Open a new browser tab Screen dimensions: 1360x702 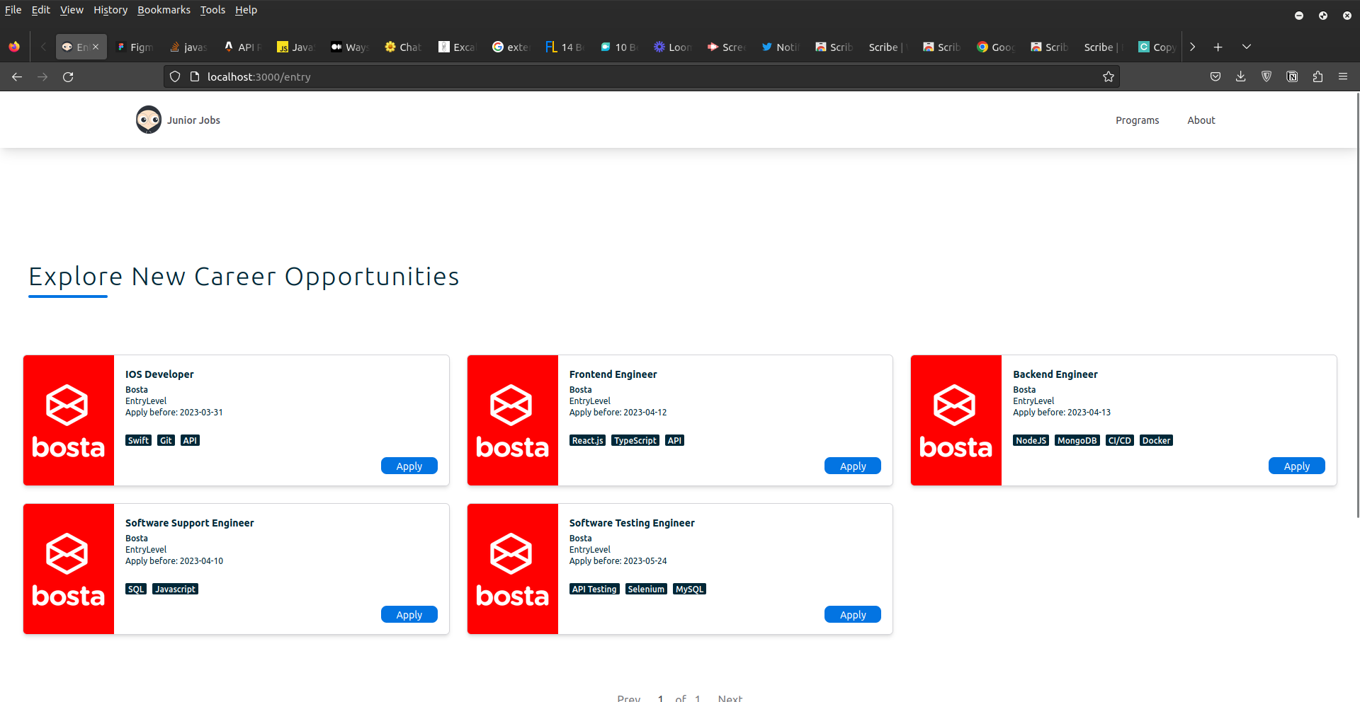click(1218, 47)
